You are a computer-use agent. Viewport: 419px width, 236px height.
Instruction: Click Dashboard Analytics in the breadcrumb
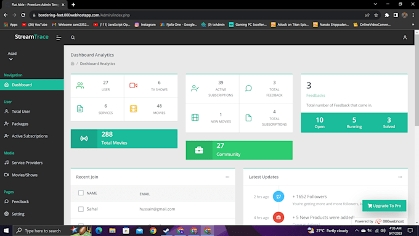tap(97, 63)
